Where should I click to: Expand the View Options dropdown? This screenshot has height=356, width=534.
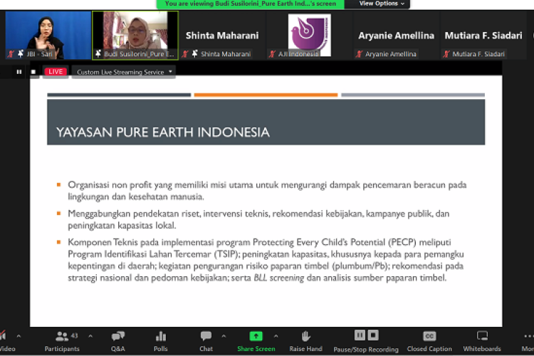pyautogui.click(x=382, y=4)
